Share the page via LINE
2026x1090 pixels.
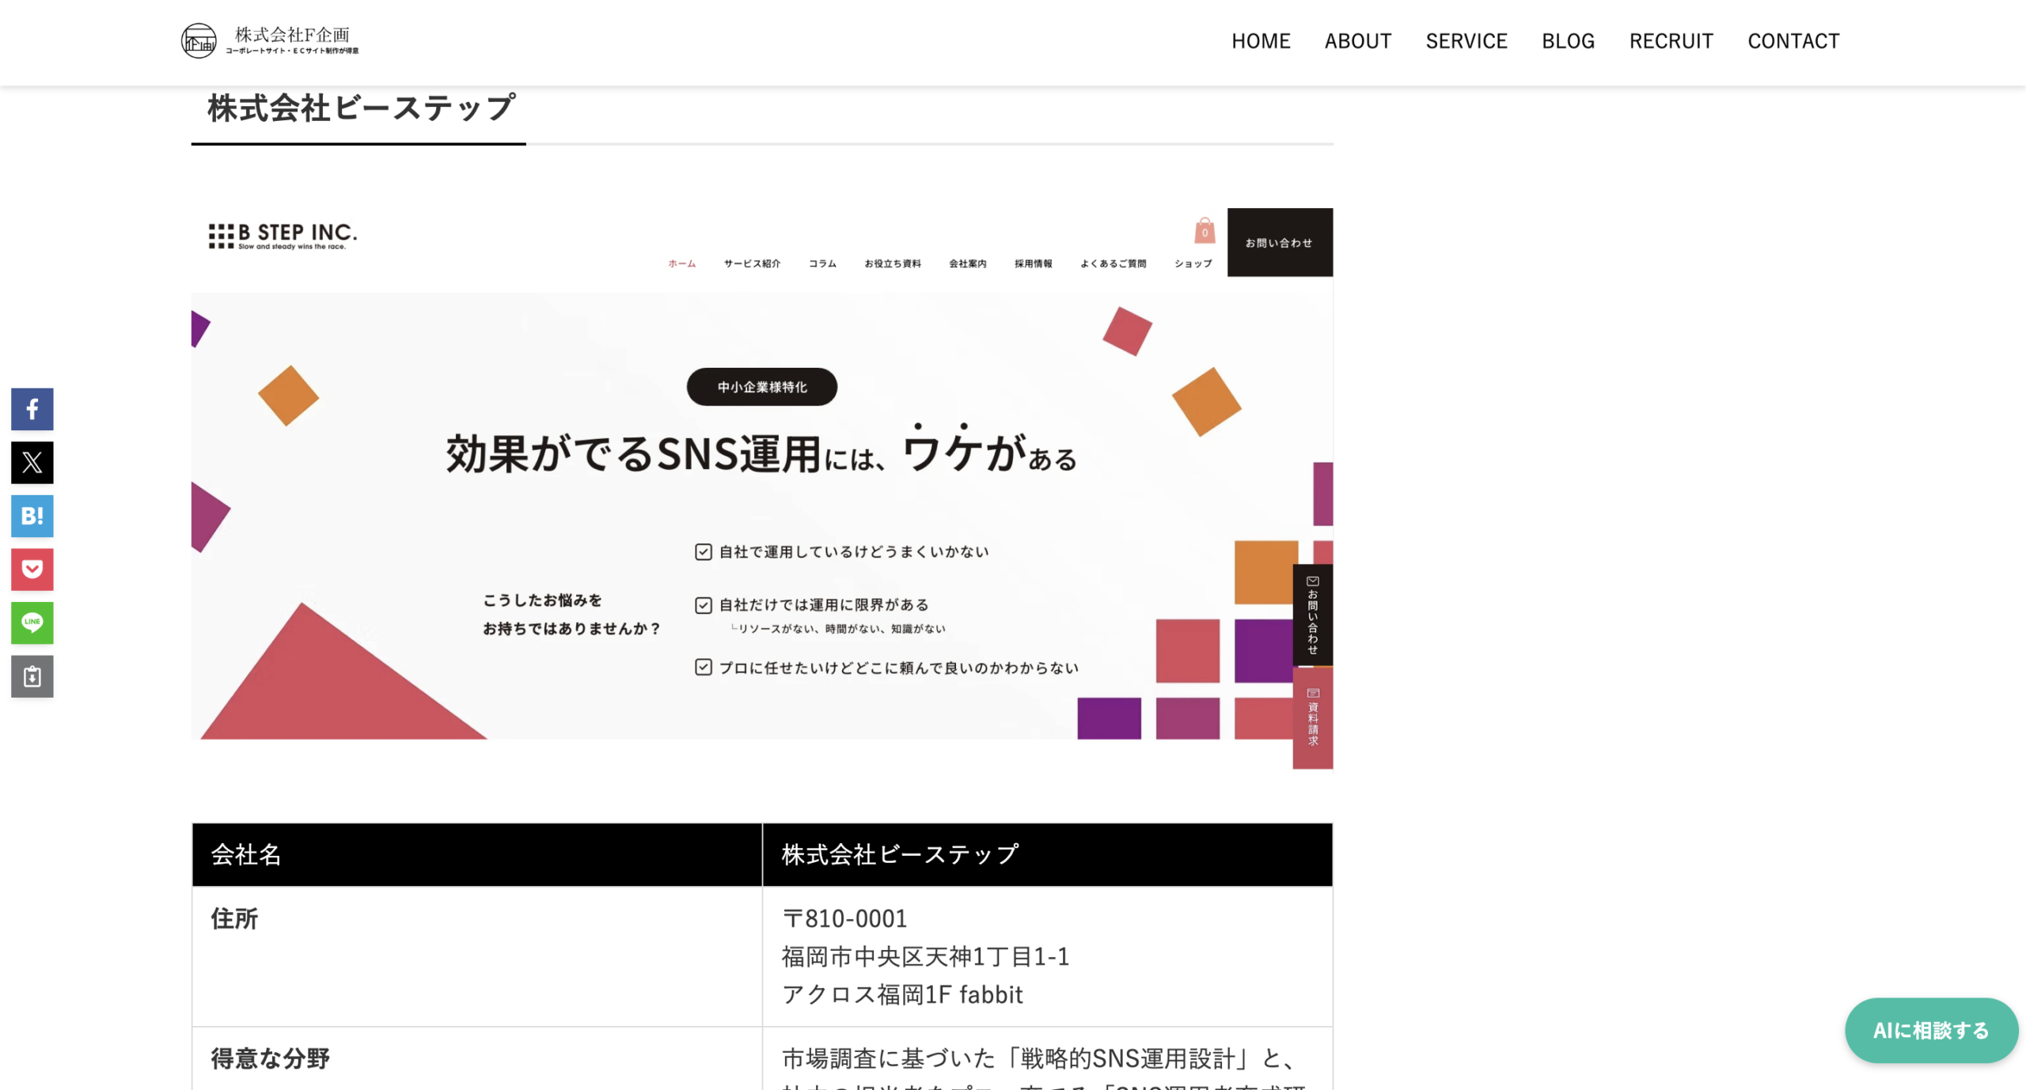pyautogui.click(x=32, y=623)
